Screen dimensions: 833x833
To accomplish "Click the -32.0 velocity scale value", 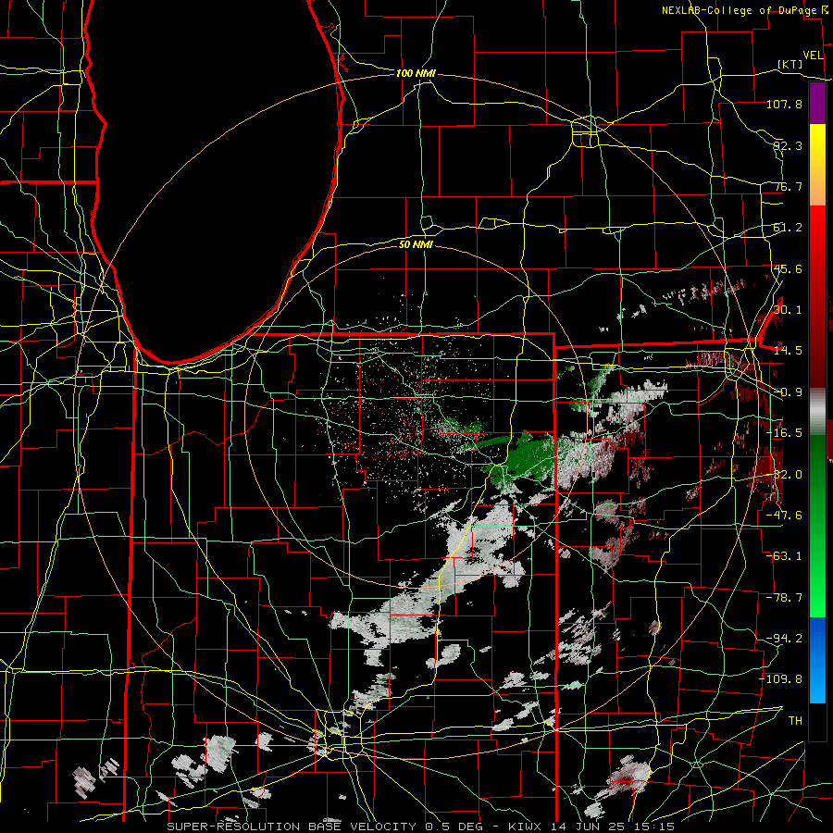I will [x=786, y=475].
